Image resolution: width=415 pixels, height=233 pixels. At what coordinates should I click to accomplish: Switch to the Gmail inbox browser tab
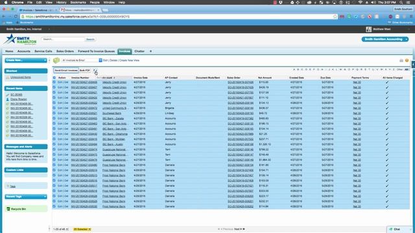(80, 10)
